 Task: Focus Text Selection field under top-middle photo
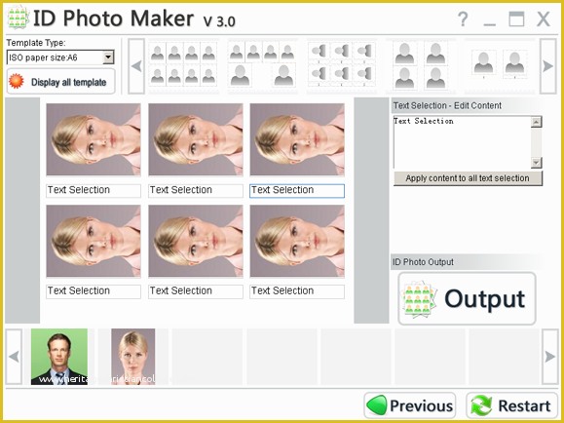[x=196, y=190]
